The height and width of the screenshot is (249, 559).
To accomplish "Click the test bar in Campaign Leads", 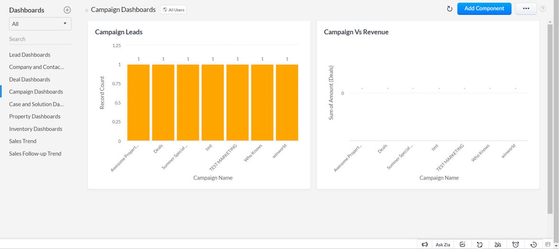I will (213, 103).
